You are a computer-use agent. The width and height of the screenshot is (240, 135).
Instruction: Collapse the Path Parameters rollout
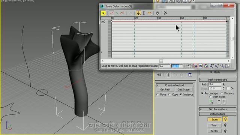(217, 79)
